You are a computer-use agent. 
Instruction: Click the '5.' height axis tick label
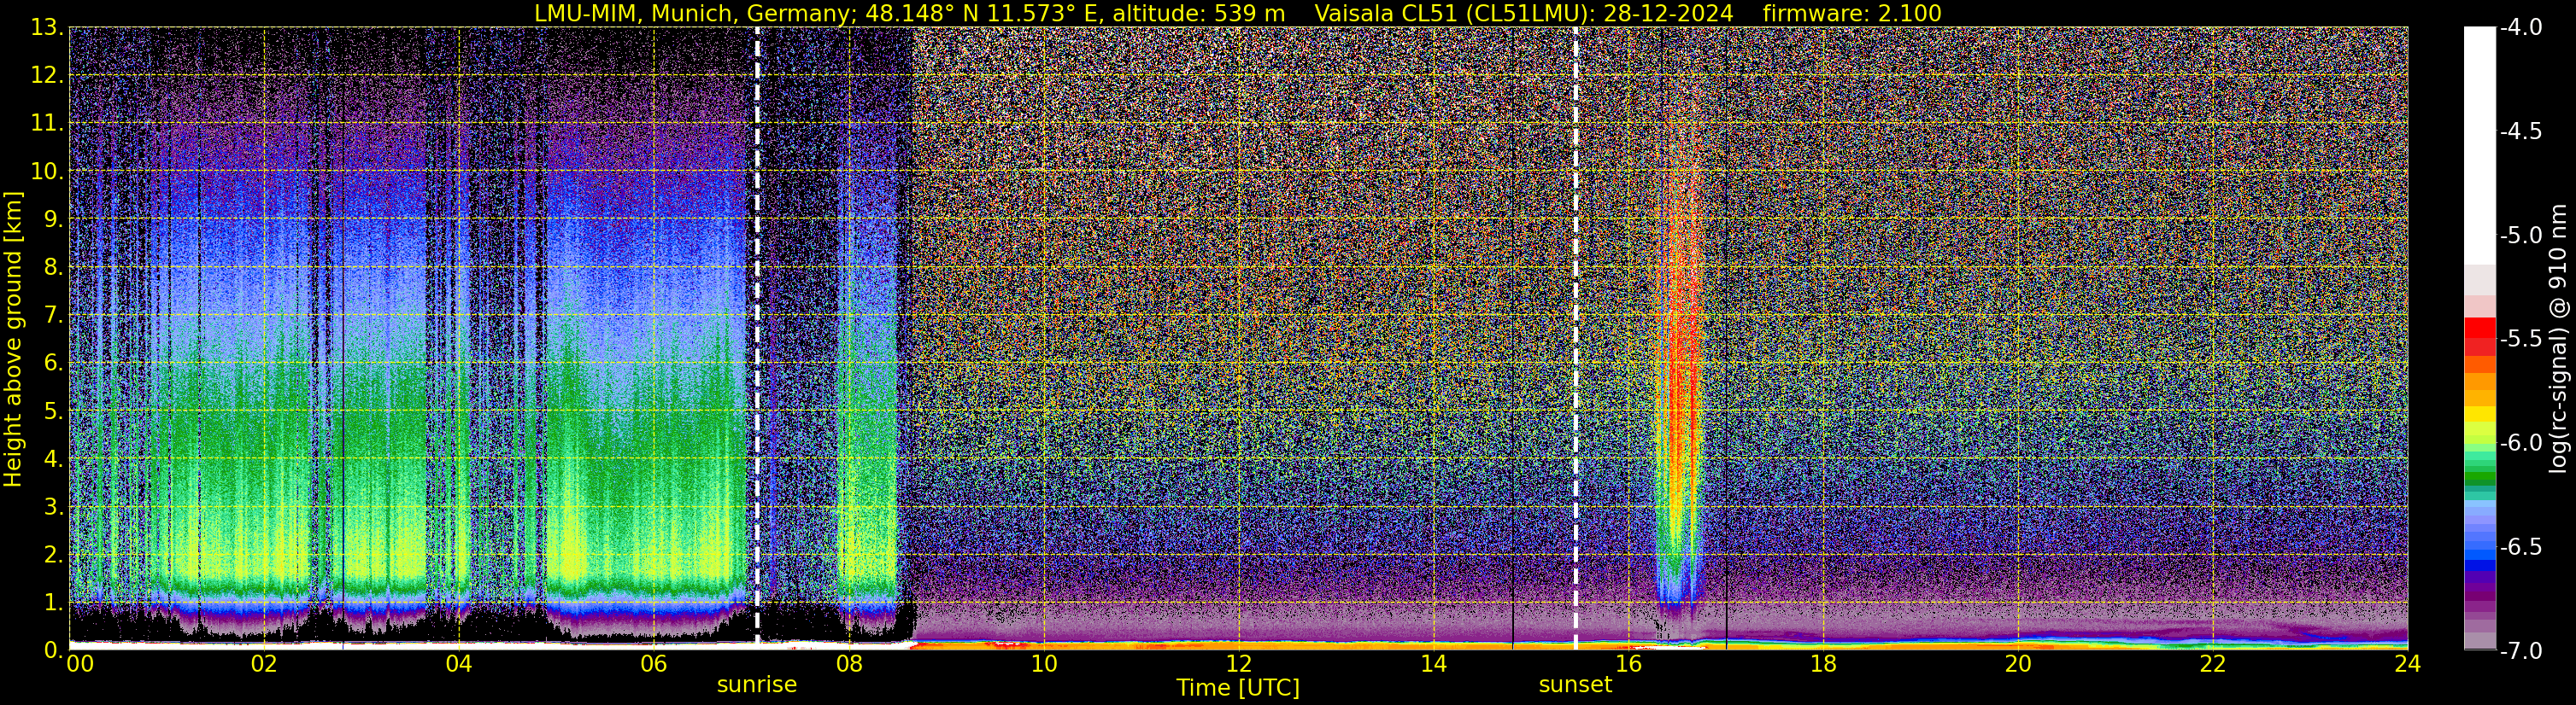pos(53,411)
